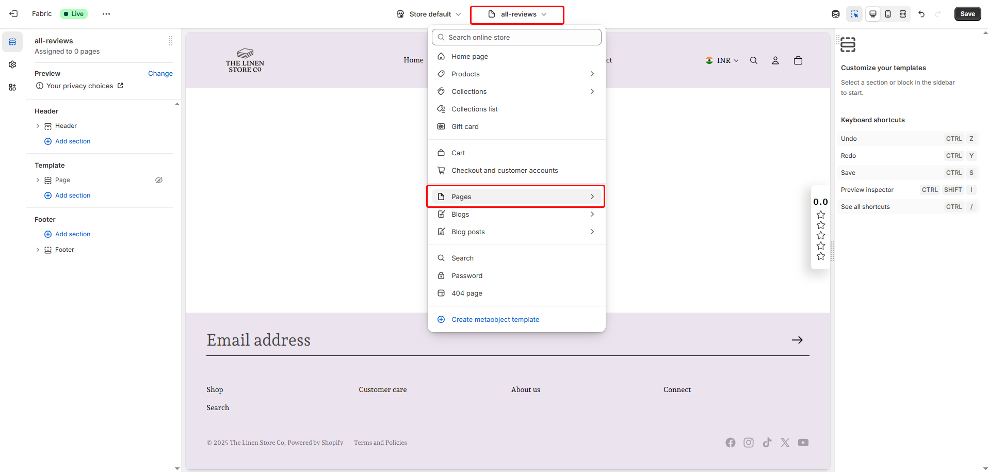Click the cart bag icon in store header
This screenshot has height=472, width=988.
coord(798,60)
